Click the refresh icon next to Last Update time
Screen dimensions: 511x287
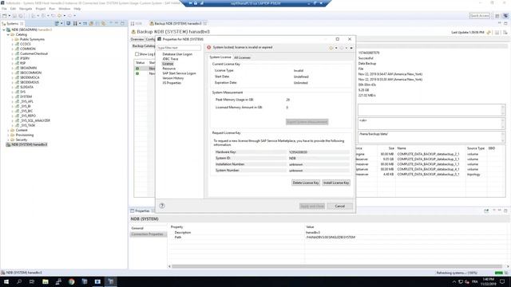489,32
